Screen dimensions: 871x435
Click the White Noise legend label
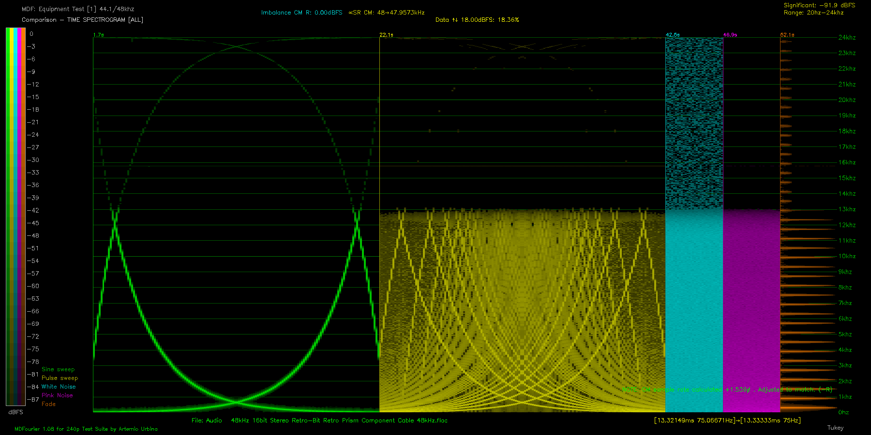[59, 387]
